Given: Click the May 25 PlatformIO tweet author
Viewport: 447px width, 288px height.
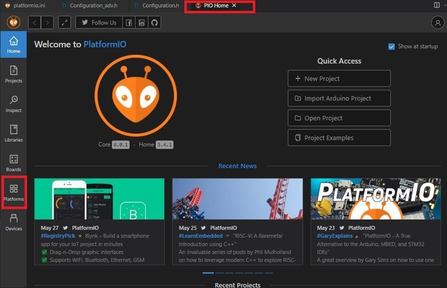Looking at the screenshot, I should tap(224, 228).
